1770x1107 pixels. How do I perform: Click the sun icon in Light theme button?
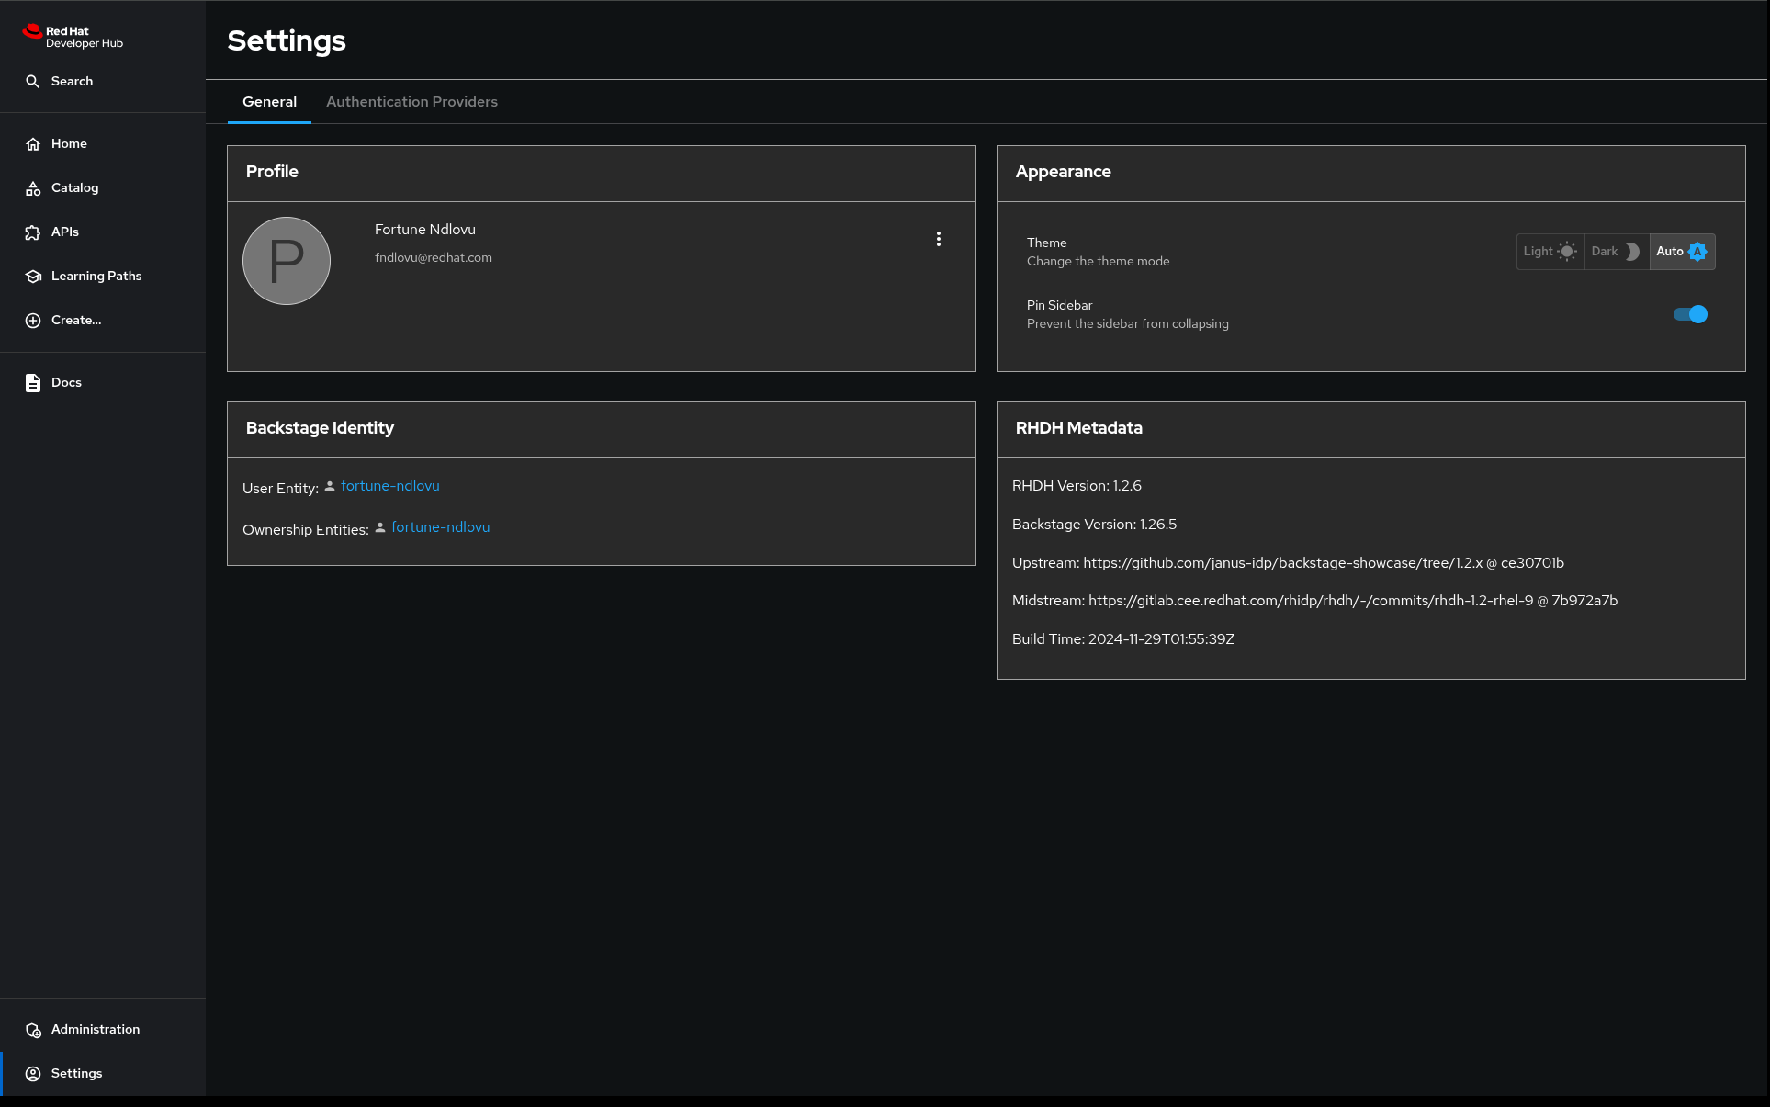click(1567, 252)
